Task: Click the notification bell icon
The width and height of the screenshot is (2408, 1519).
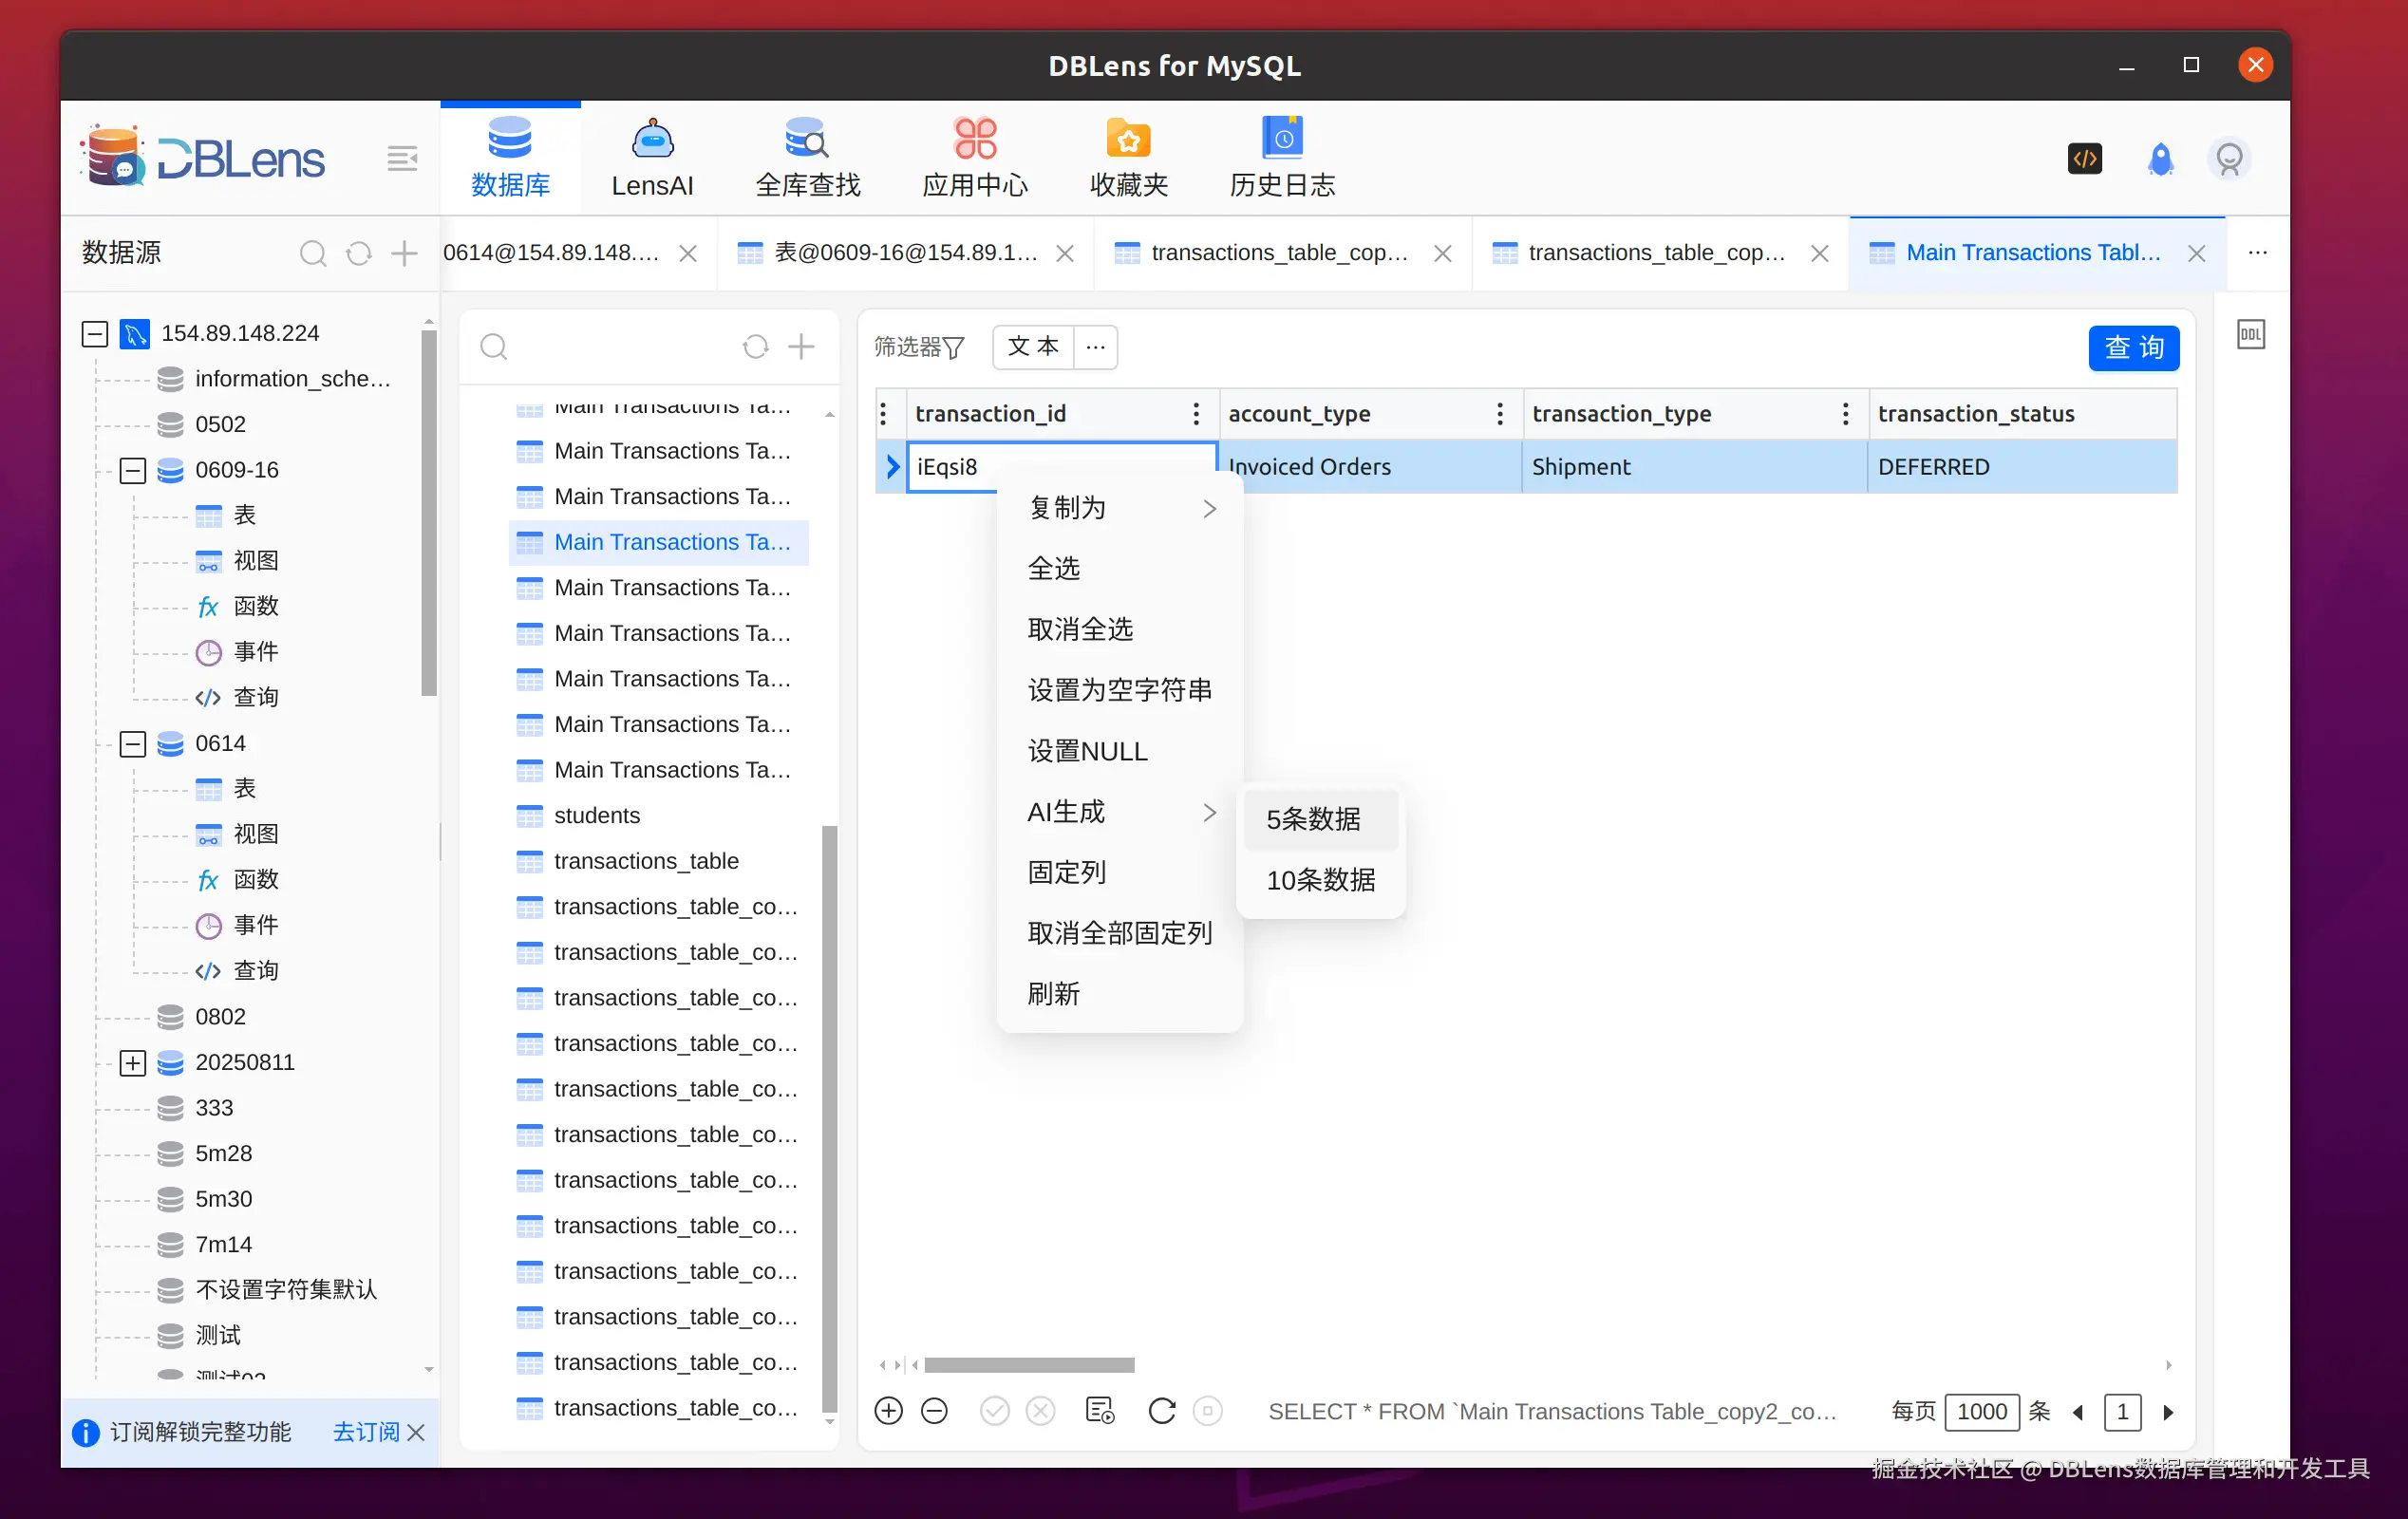Action: coord(2160,159)
